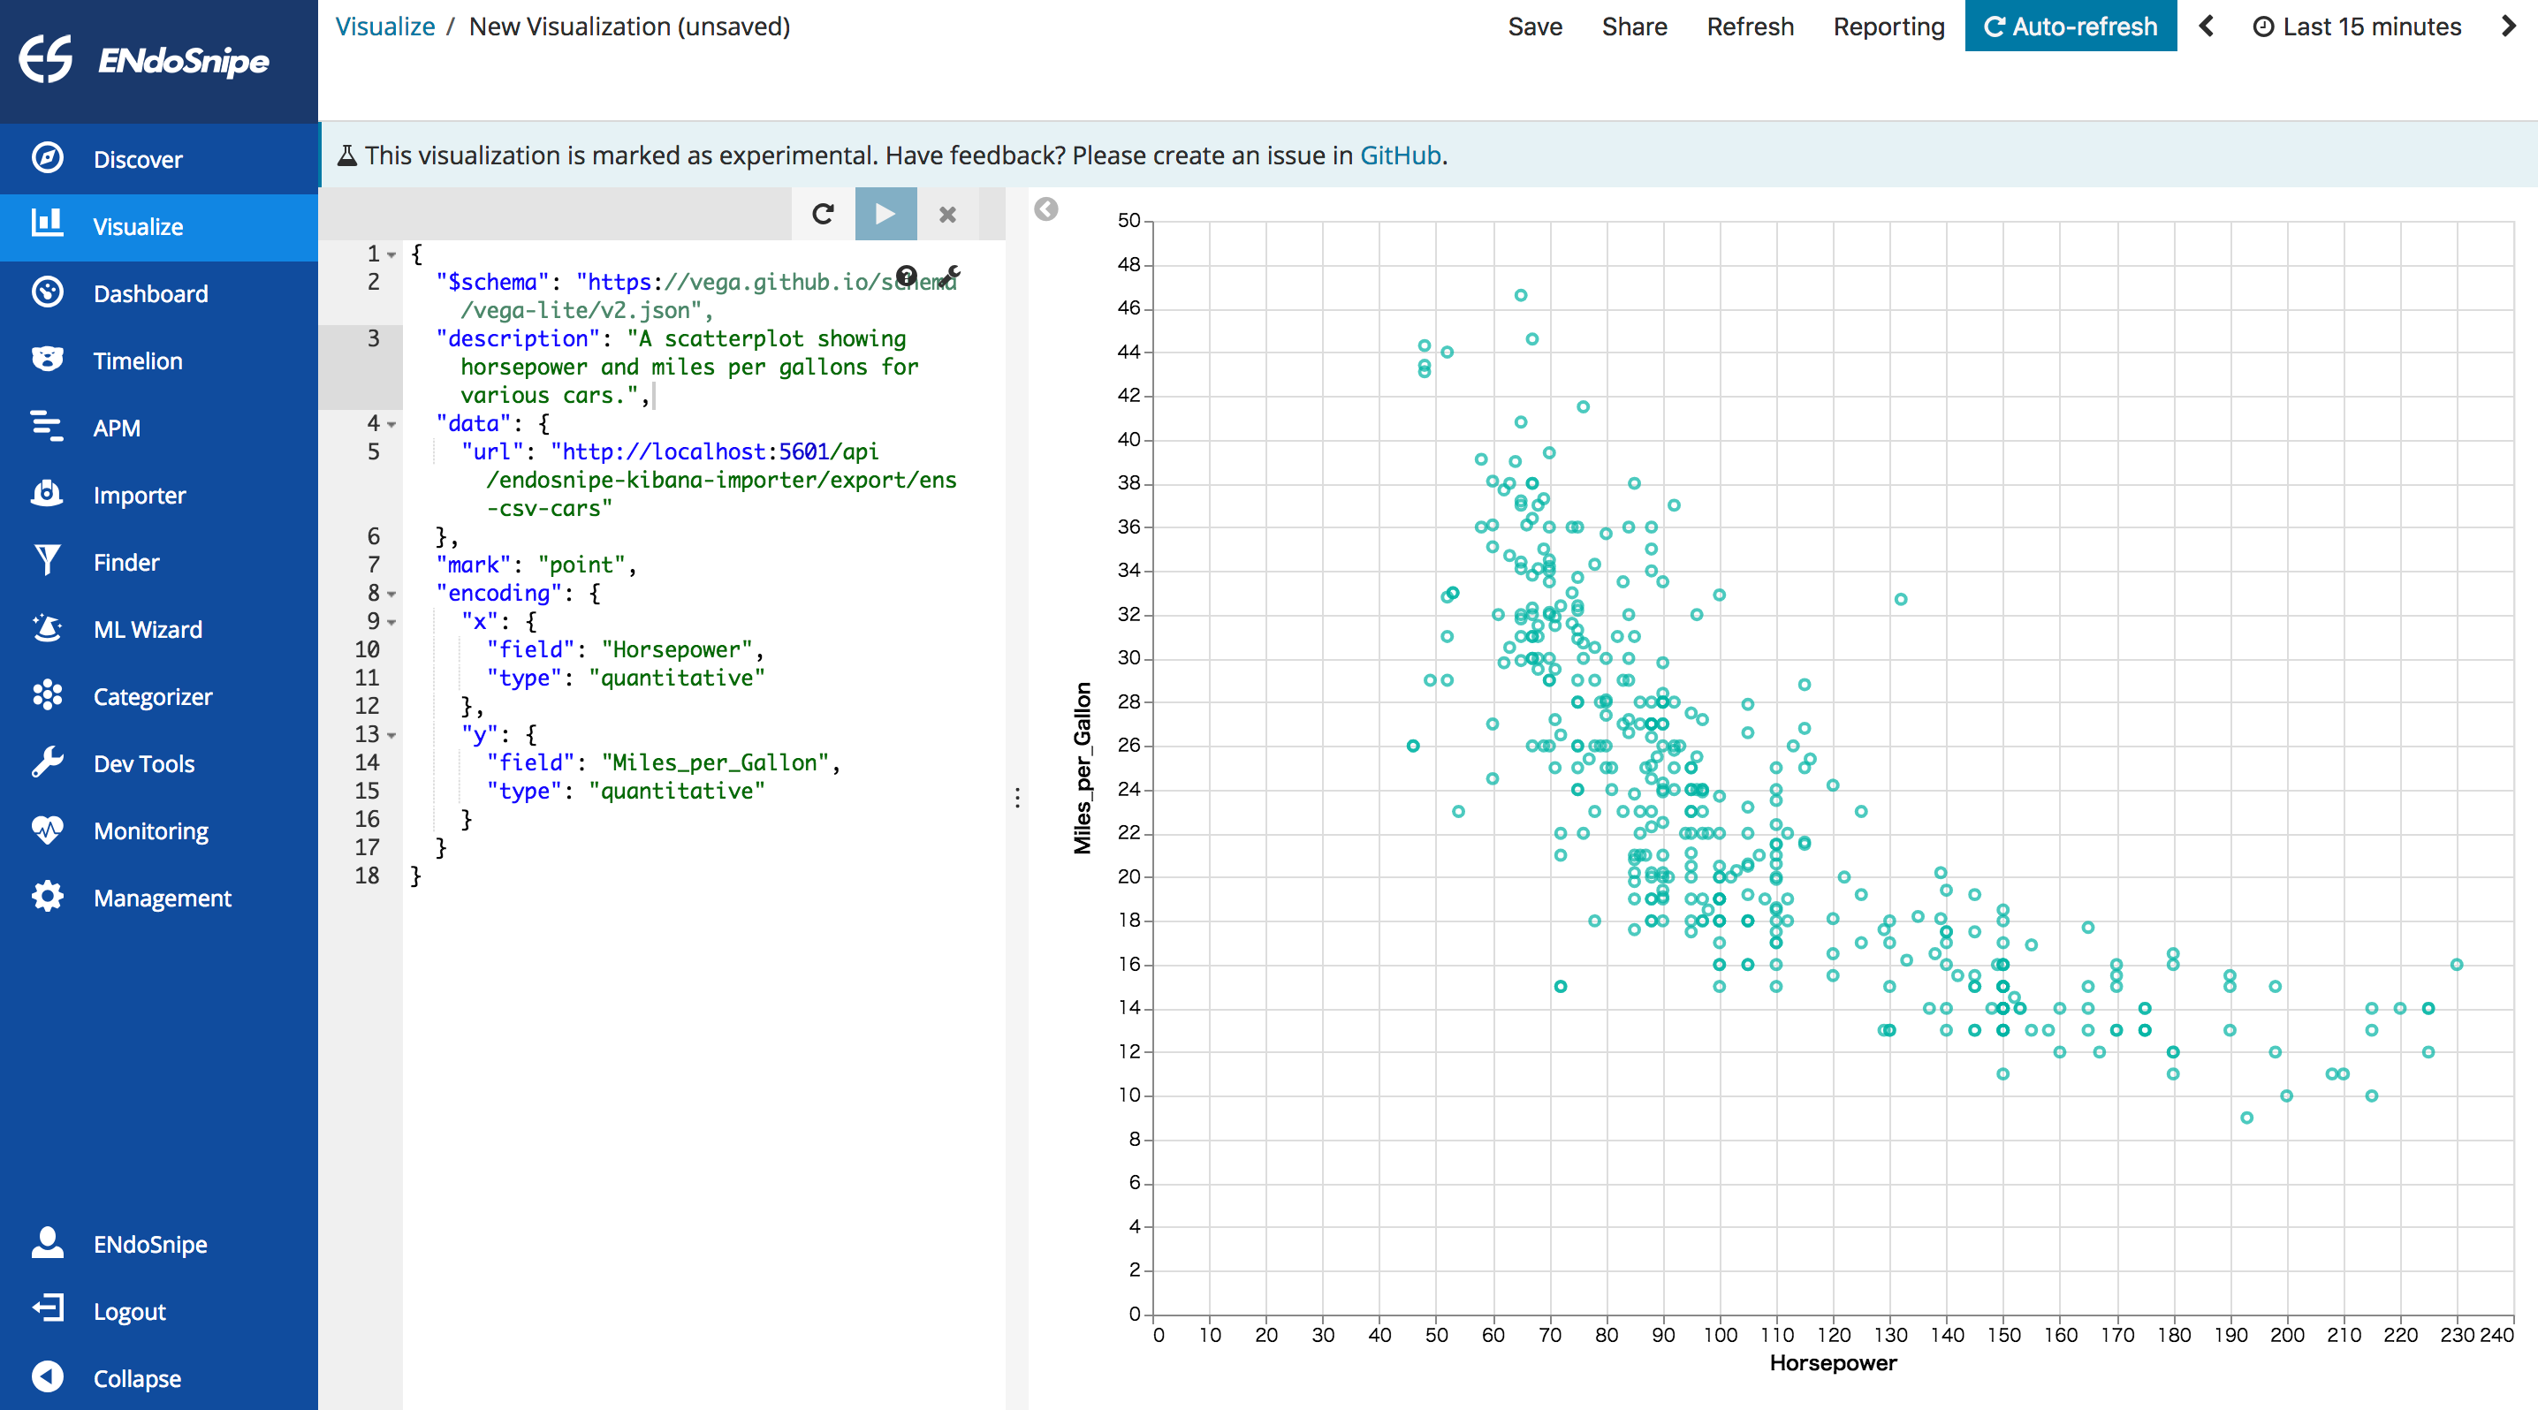Click the Horsepower axis title

pyautogui.click(x=1833, y=1363)
